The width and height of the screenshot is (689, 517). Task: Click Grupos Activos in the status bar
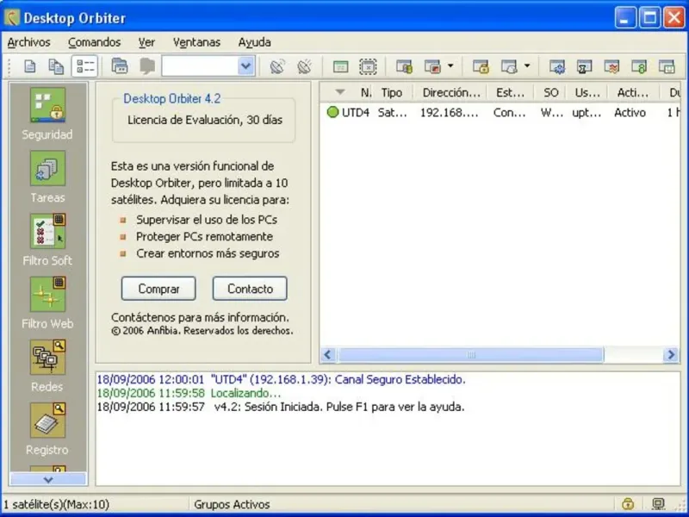232,504
